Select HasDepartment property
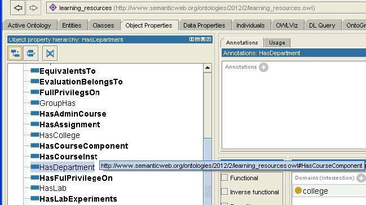 coord(67,167)
